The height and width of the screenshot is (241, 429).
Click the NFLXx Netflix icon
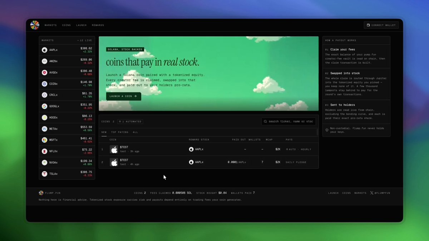pos(44,151)
